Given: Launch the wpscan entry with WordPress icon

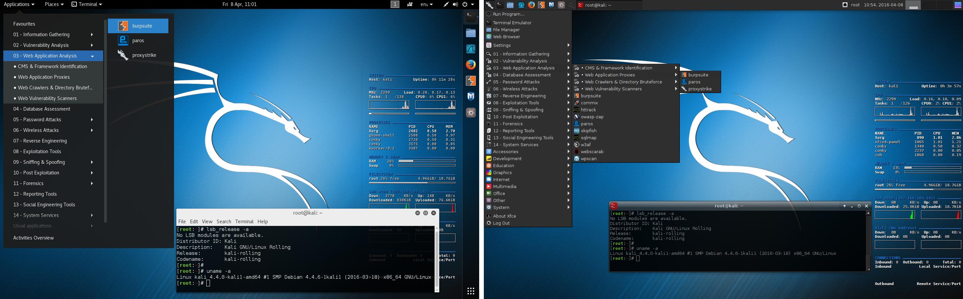Looking at the screenshot, I should tap(588, 159).
